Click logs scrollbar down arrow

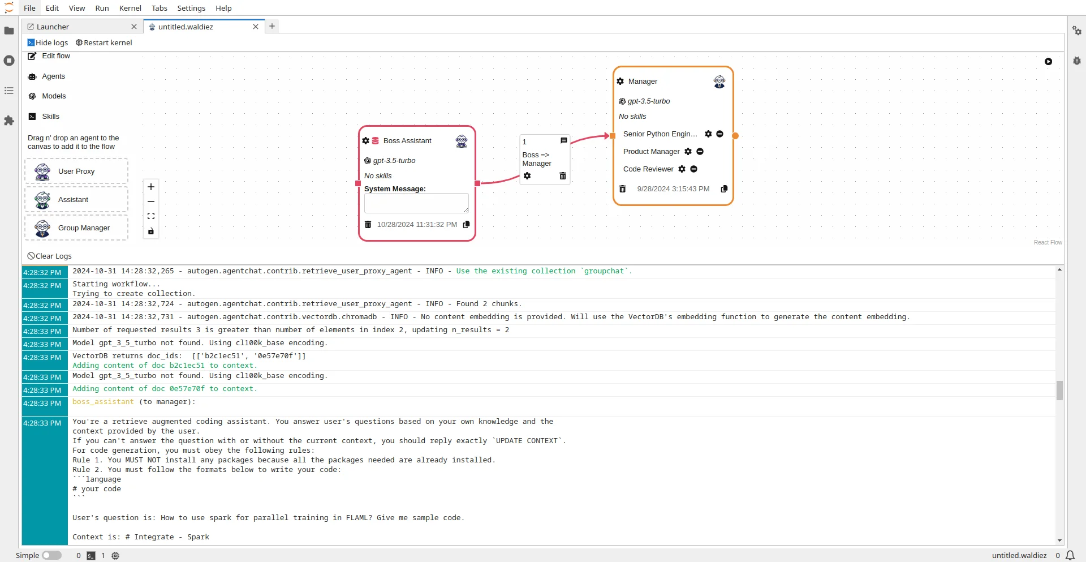pos(1059,541)
